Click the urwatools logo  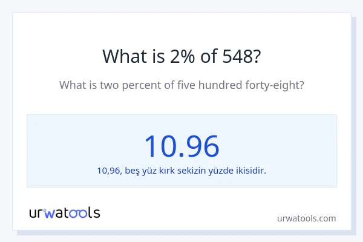click(x=65, y=213)
